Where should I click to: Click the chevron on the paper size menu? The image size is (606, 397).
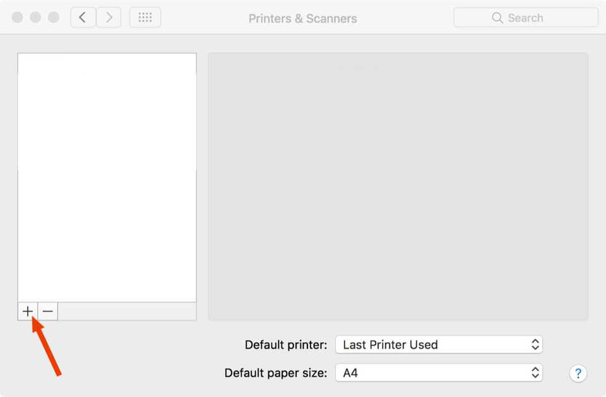534,373
